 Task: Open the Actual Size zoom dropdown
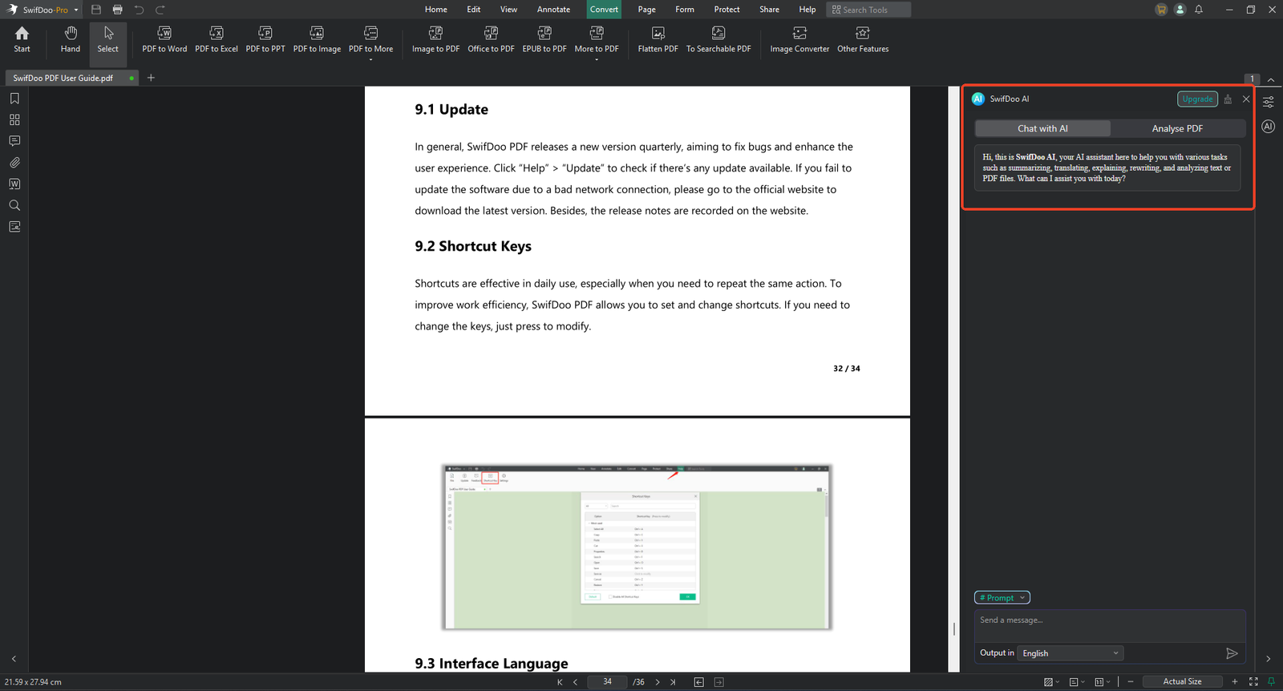(x=1183, y=682)
